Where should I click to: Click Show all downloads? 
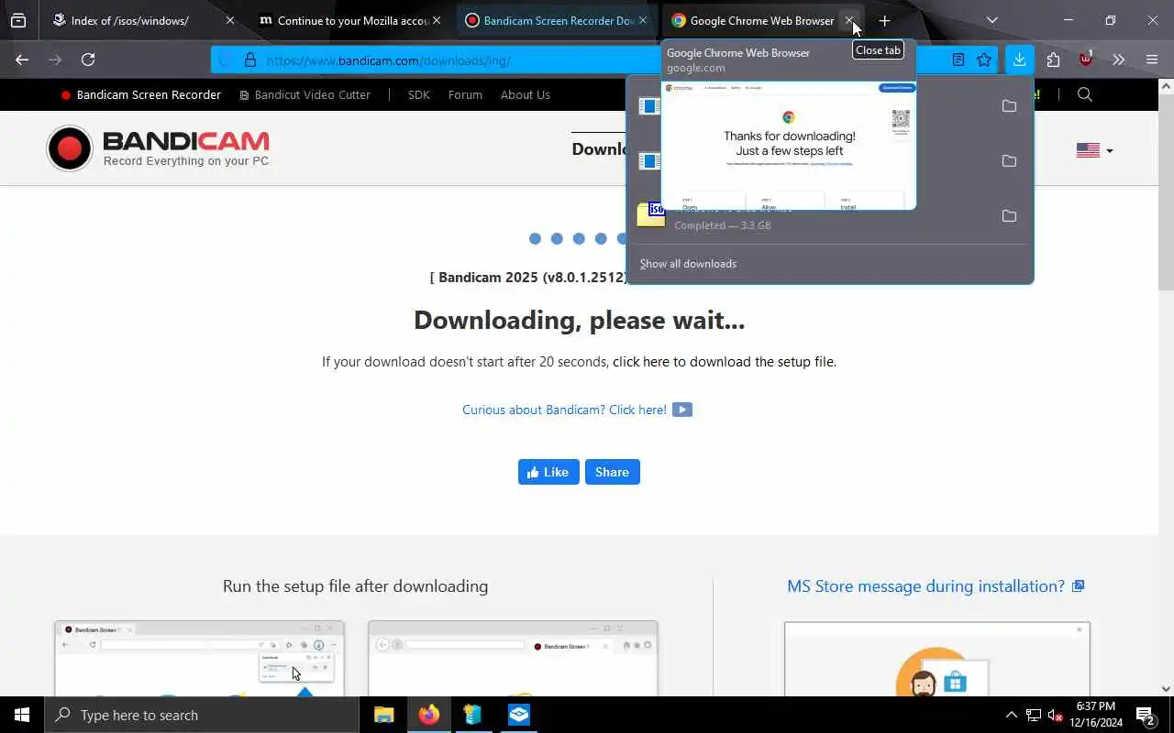(688, 264)
